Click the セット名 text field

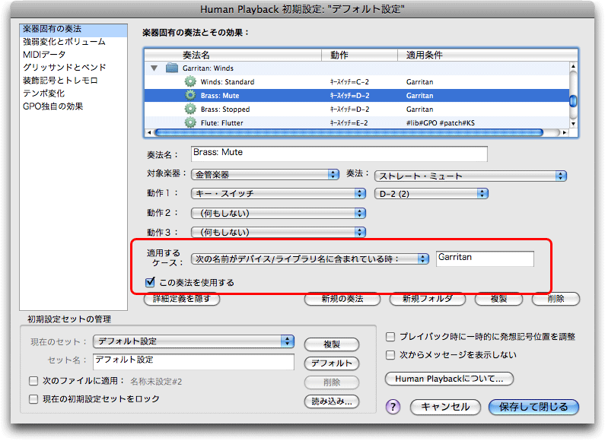pos(193,362)
